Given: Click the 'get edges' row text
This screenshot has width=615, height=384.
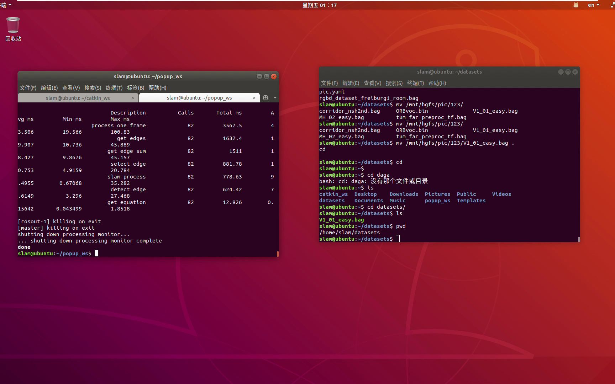Looking at the screenshot, I should coord(131,138).
